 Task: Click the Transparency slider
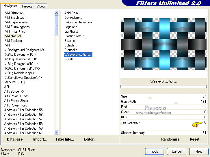(x=163, y=122)
